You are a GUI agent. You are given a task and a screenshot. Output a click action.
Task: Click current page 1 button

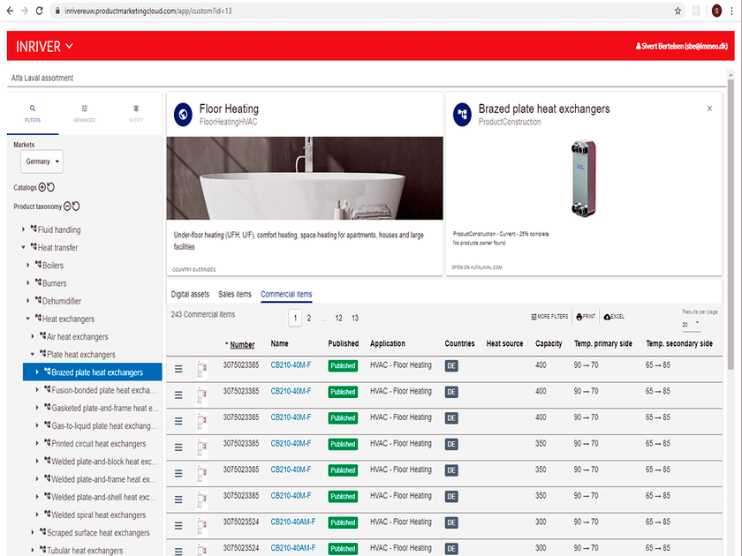[295, 319]
